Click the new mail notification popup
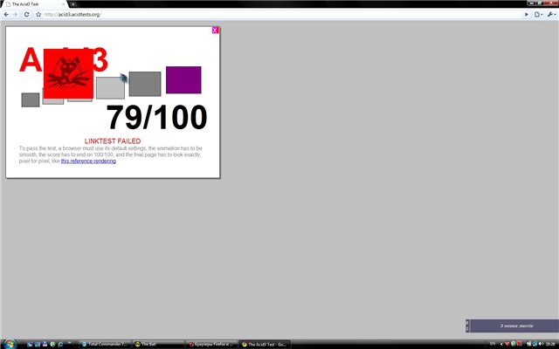Viewport: 559px width, 349px height. (x=513, y=325)
